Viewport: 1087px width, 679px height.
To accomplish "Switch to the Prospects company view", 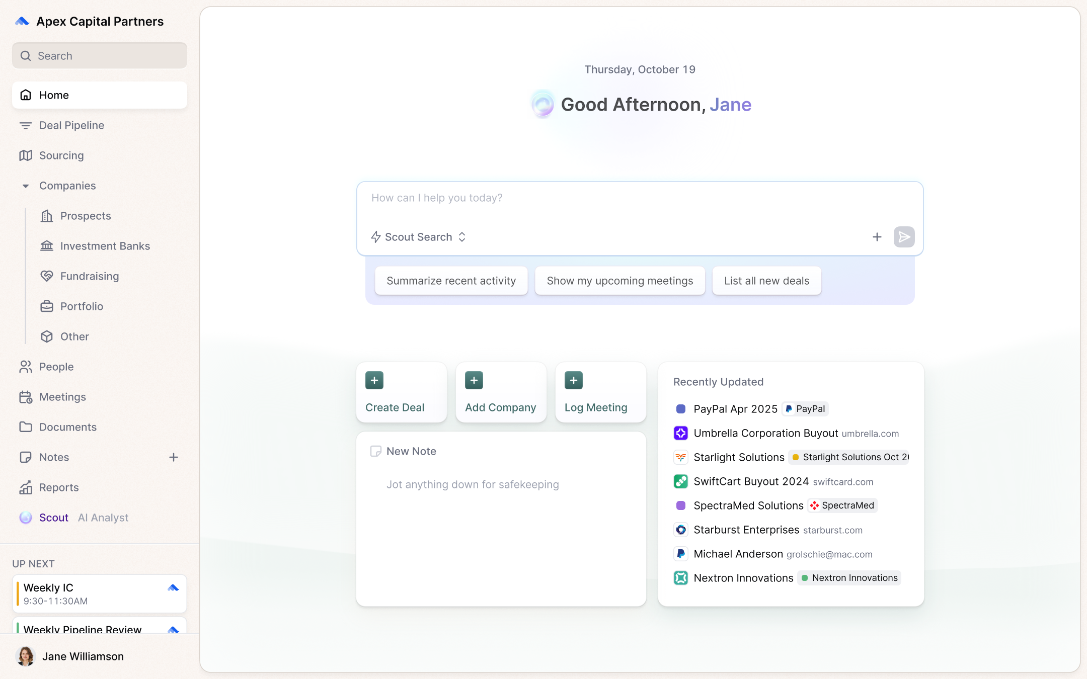I will [86, 215].
